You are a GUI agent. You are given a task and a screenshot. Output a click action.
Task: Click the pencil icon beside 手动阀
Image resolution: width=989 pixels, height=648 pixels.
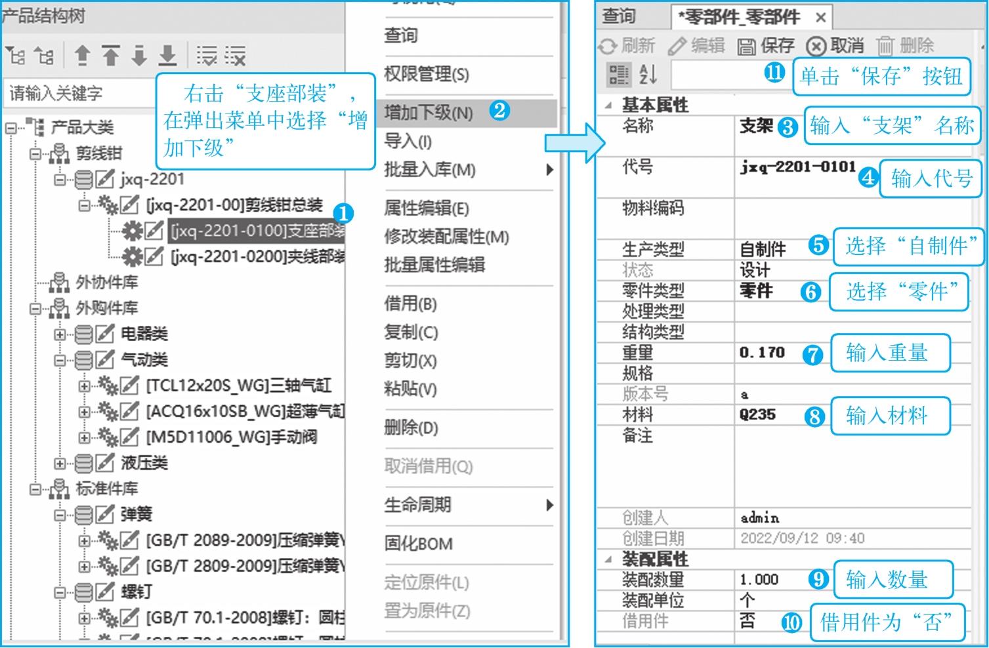(x=129, y=437)
